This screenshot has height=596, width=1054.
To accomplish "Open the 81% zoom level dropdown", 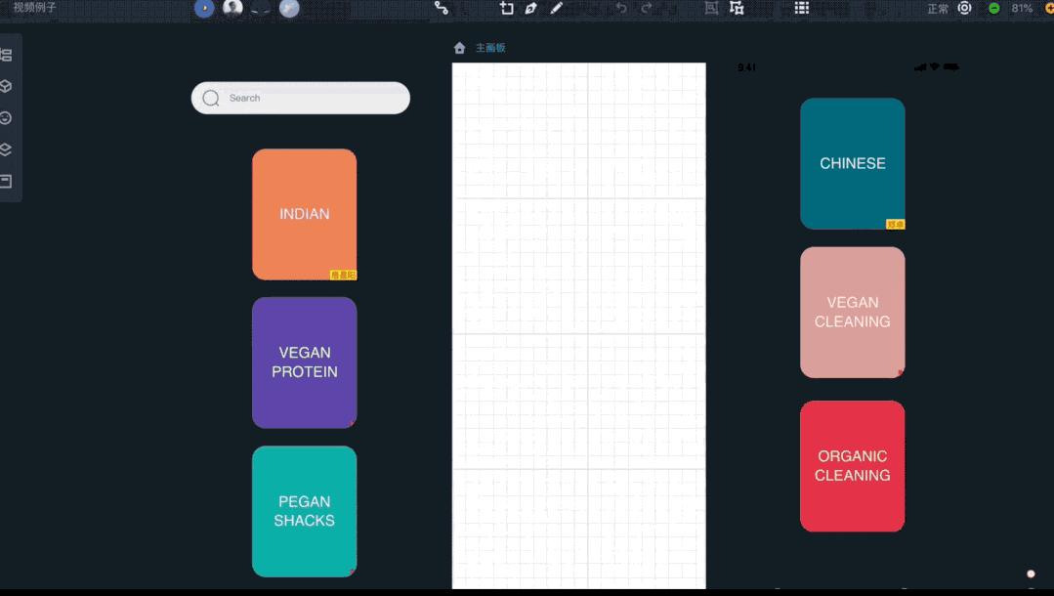I will [1022, 8].
